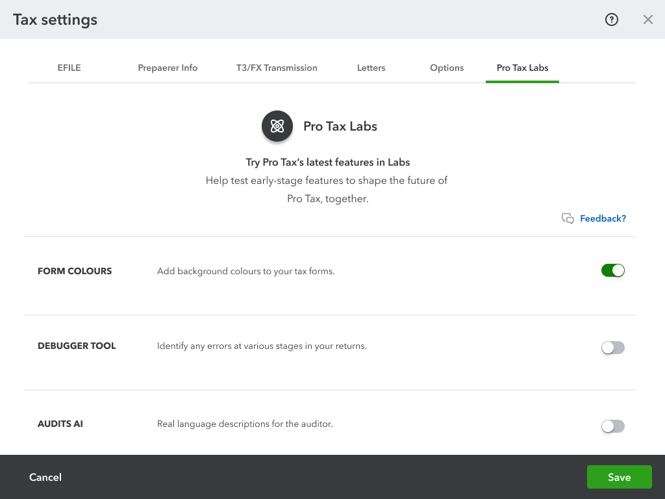665x499 pixels.
Task: Click the AUDITS AI label
Action: pyautogui.click(x=60, y=424)
